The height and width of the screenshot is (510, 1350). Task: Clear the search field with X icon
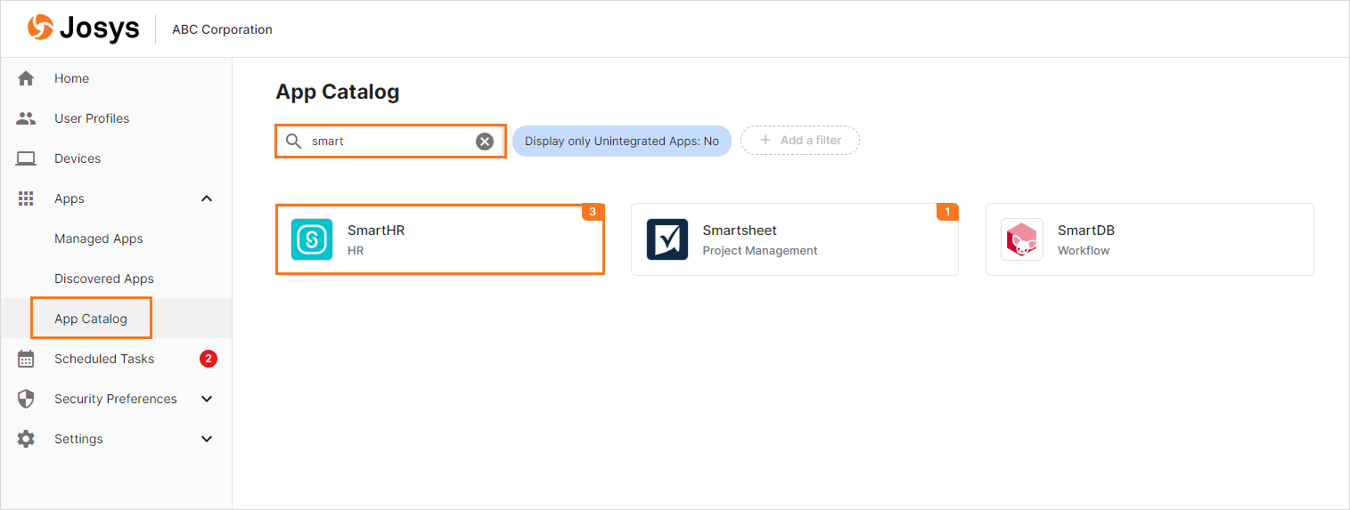tap(485, 141)
